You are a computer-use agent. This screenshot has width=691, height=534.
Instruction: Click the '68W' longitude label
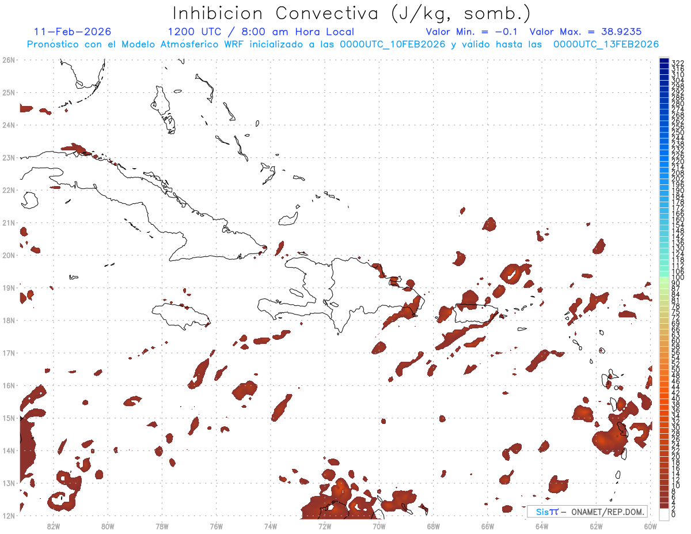433,526
